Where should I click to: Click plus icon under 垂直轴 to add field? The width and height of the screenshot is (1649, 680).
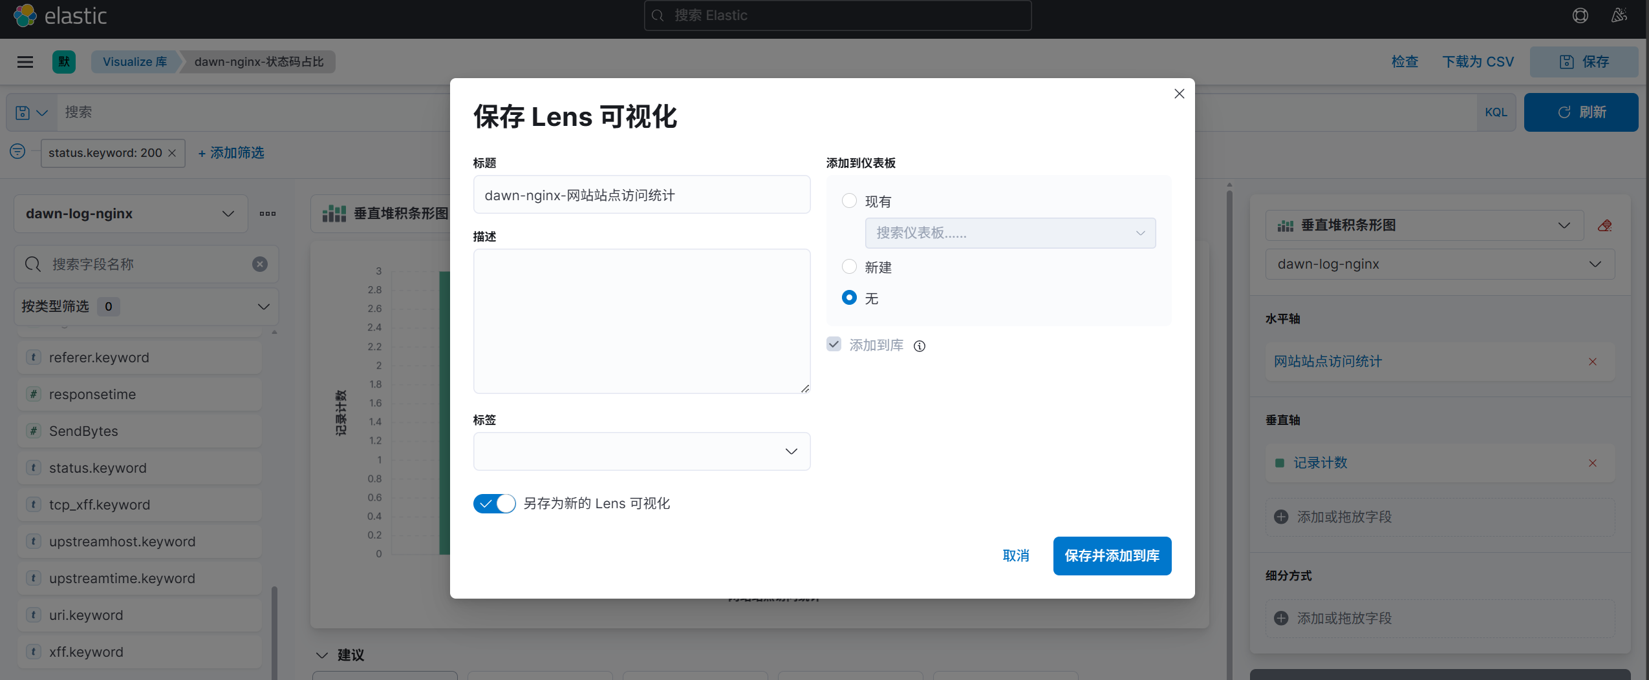[x=1281, y=517]
